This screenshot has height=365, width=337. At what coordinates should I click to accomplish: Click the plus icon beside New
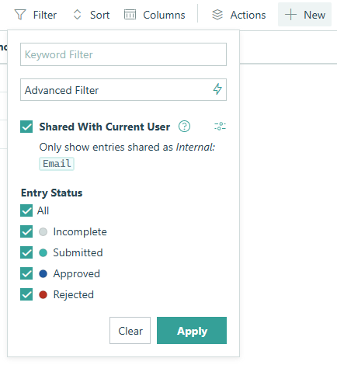tap(290, 15)
